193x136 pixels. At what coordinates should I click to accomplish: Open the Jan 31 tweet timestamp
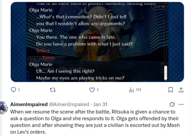click(100, 105)
